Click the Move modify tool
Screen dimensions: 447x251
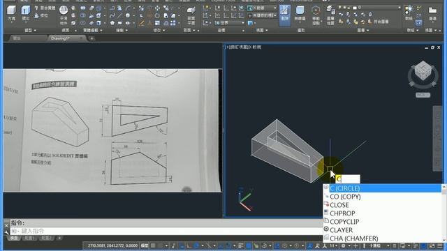pyautogui.click(x=157, y=8)
